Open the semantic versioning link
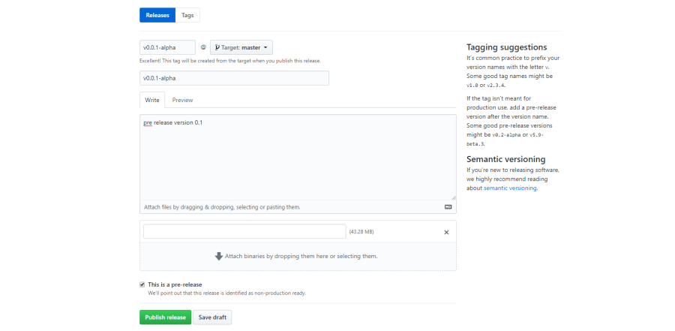 [510, 188]
